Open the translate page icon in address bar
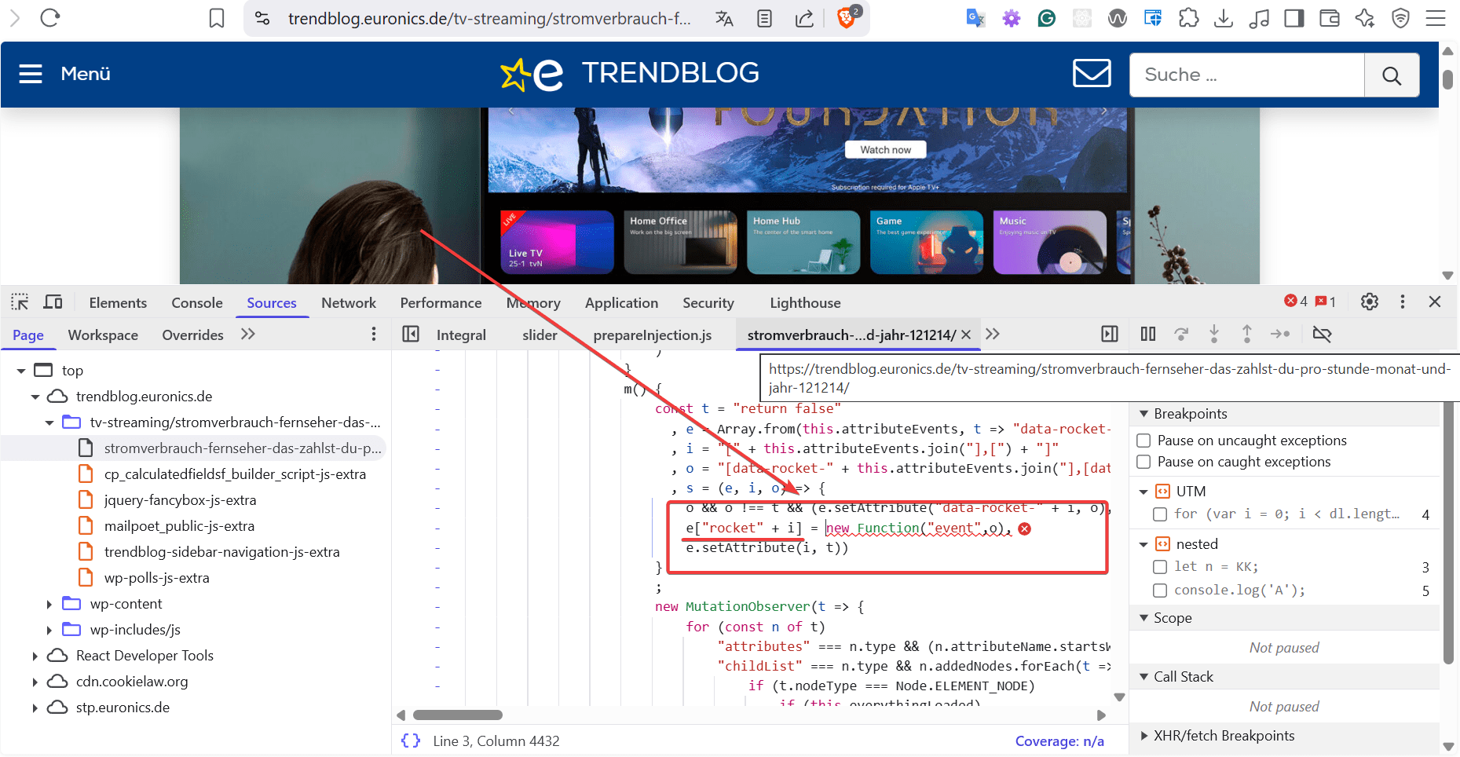Image resolution: width=1460 pixels, height=757 pixels. tap(724, 18)
